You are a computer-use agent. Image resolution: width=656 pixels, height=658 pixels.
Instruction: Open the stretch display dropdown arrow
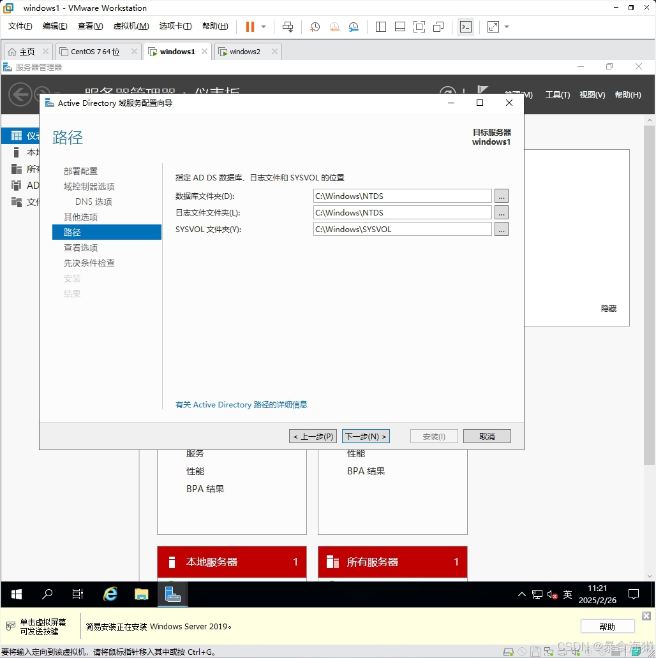coord(507,27)
